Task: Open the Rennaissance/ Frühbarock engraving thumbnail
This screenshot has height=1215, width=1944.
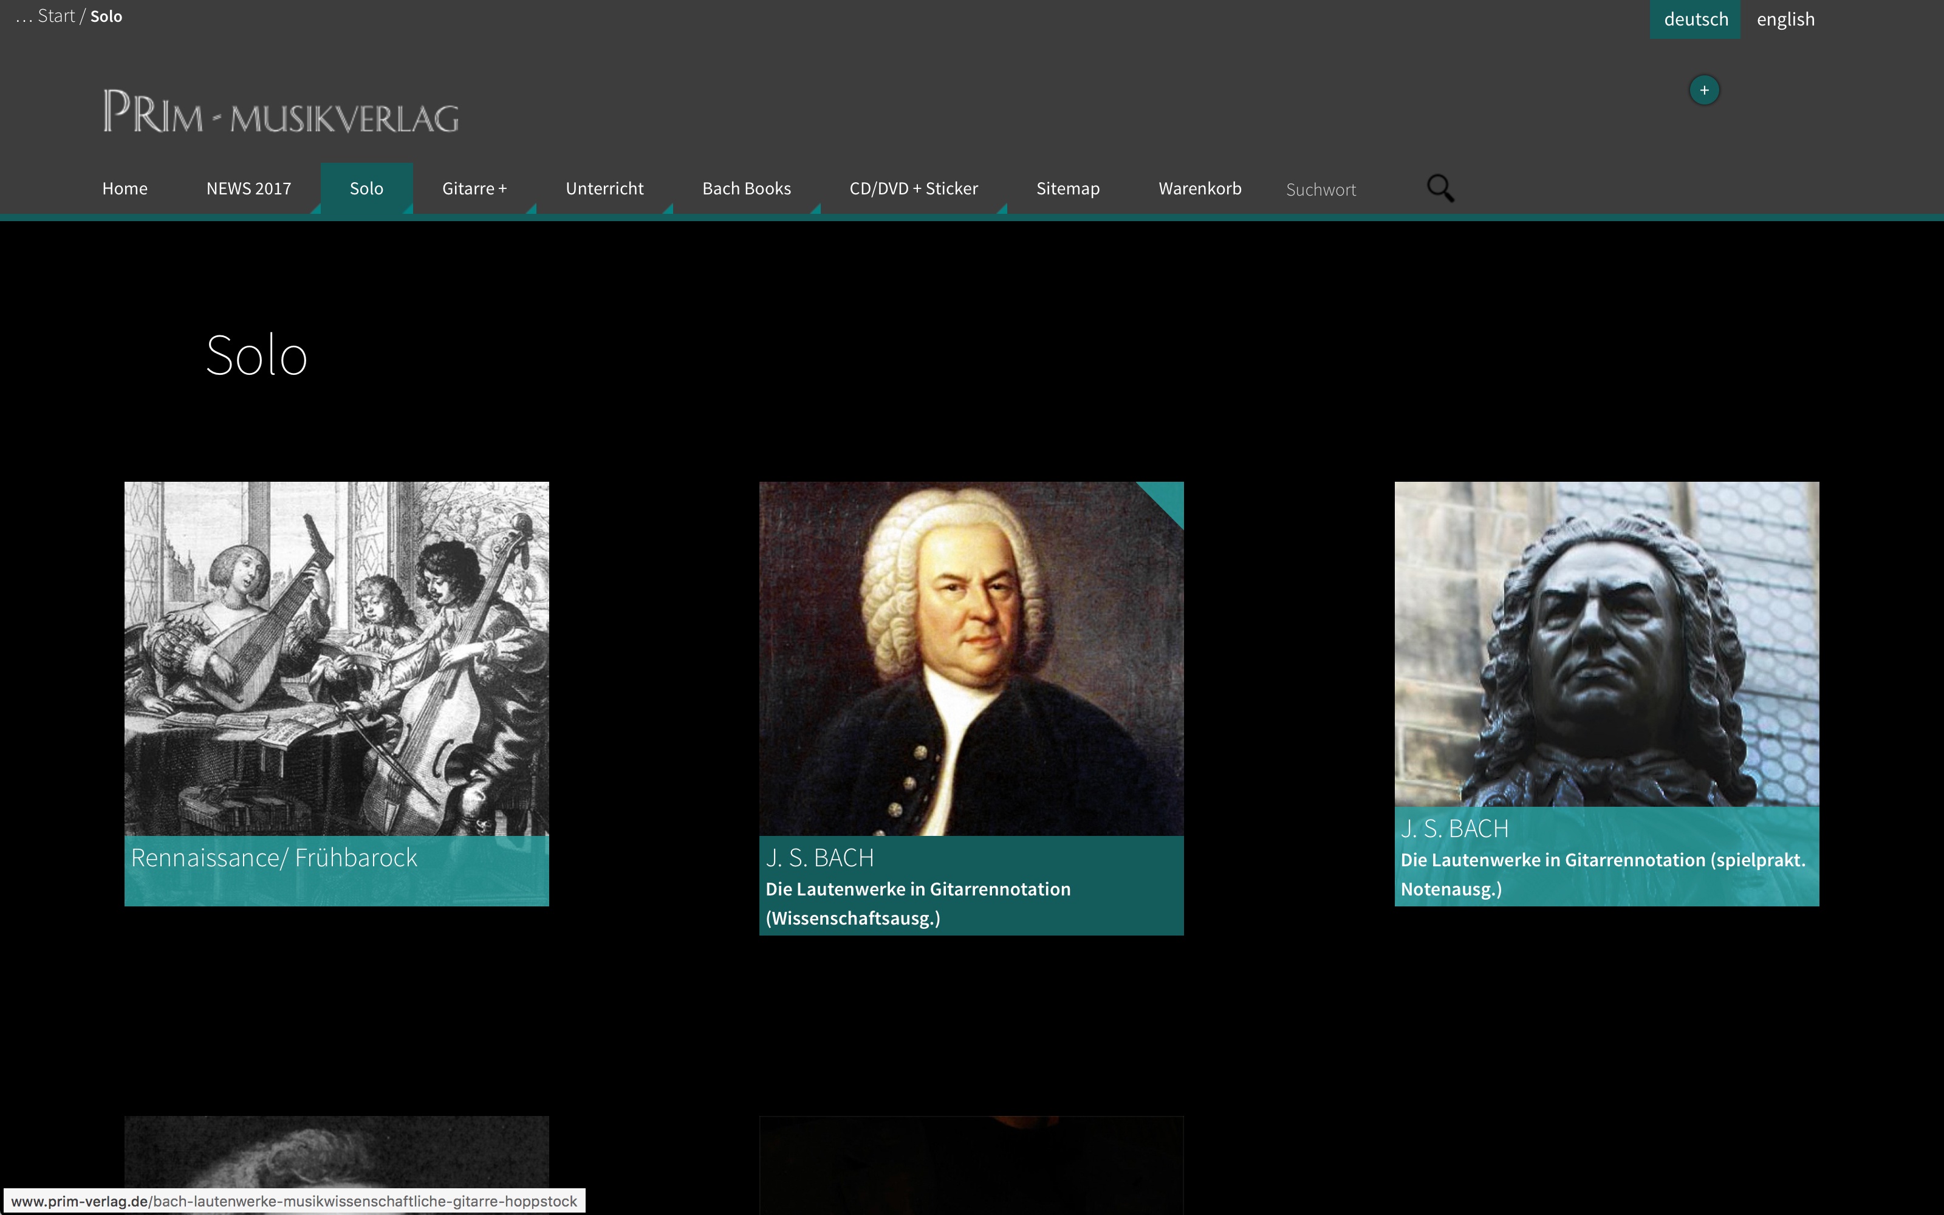Action: click(337, 658)
